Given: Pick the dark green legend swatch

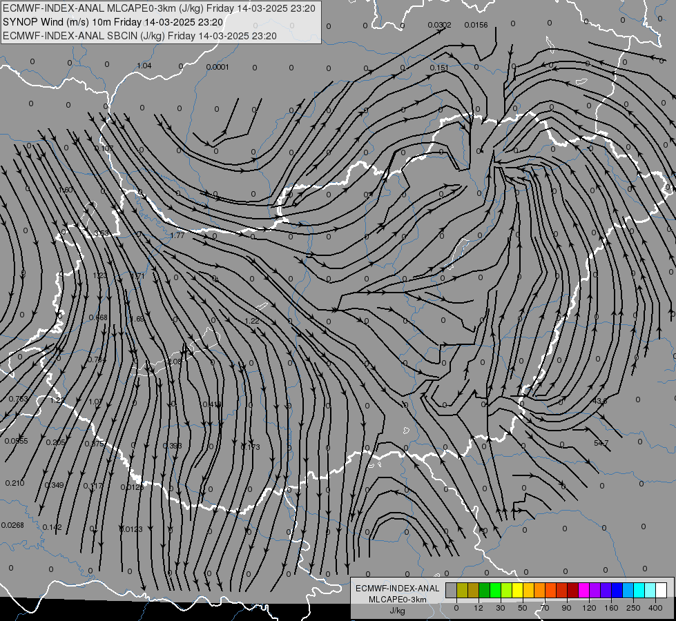Looking at the screenshot, I should (x=485, y=590).
